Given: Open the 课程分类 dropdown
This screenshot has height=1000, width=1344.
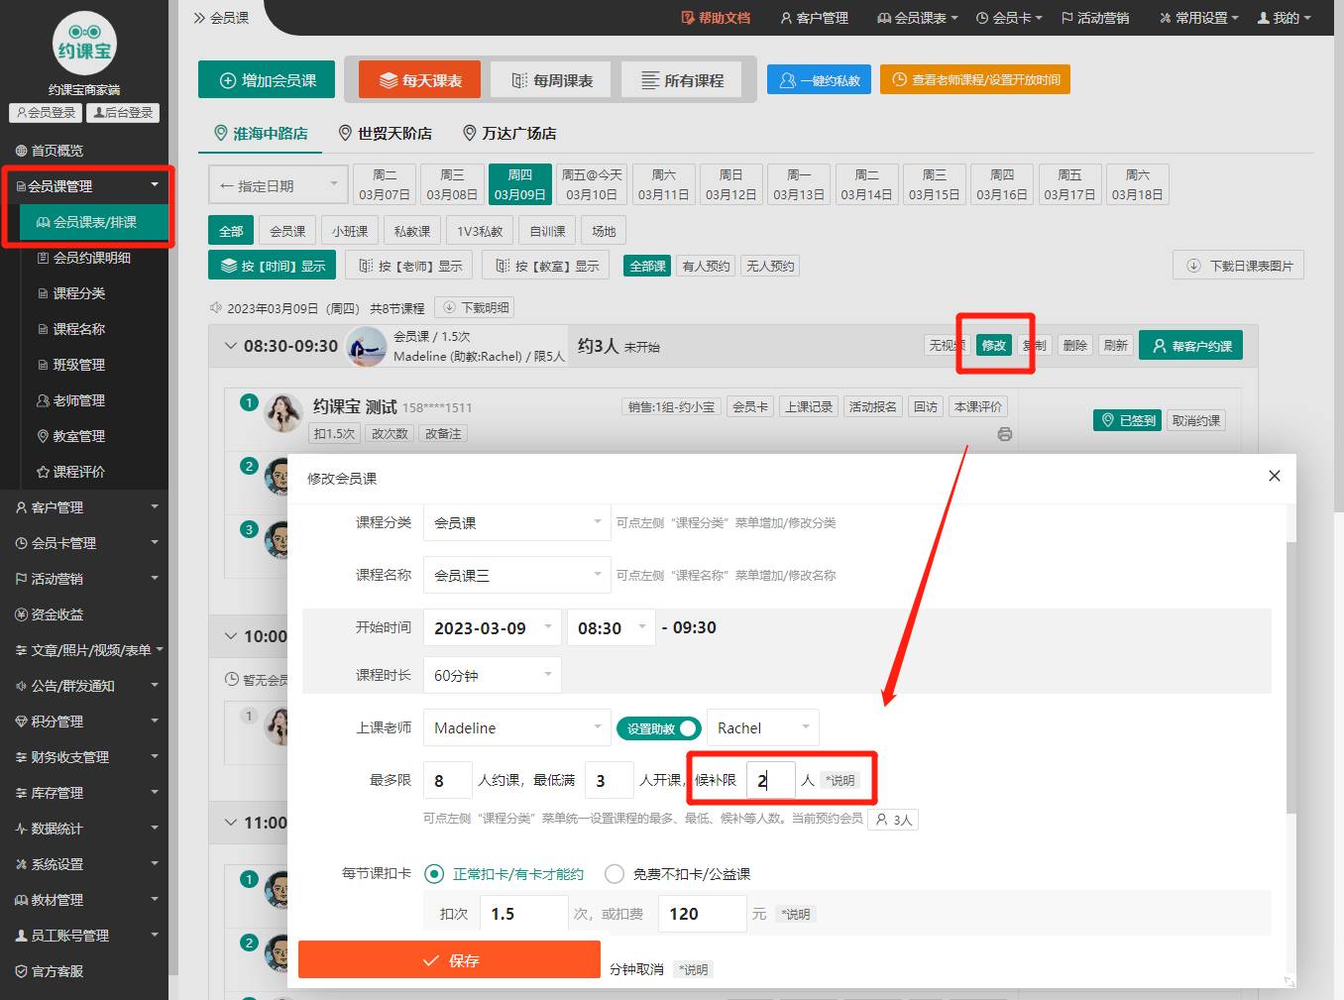Looking at the screenshot, I should 516,522.
